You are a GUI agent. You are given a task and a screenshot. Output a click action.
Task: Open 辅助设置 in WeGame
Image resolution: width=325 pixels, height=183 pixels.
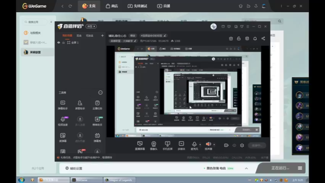pos(74,168)
